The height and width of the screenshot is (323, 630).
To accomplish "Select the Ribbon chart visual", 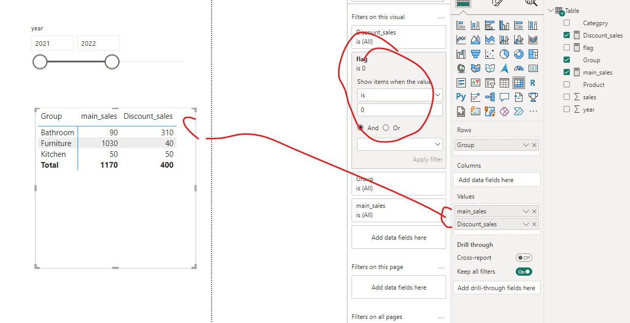I will [533, 40].
